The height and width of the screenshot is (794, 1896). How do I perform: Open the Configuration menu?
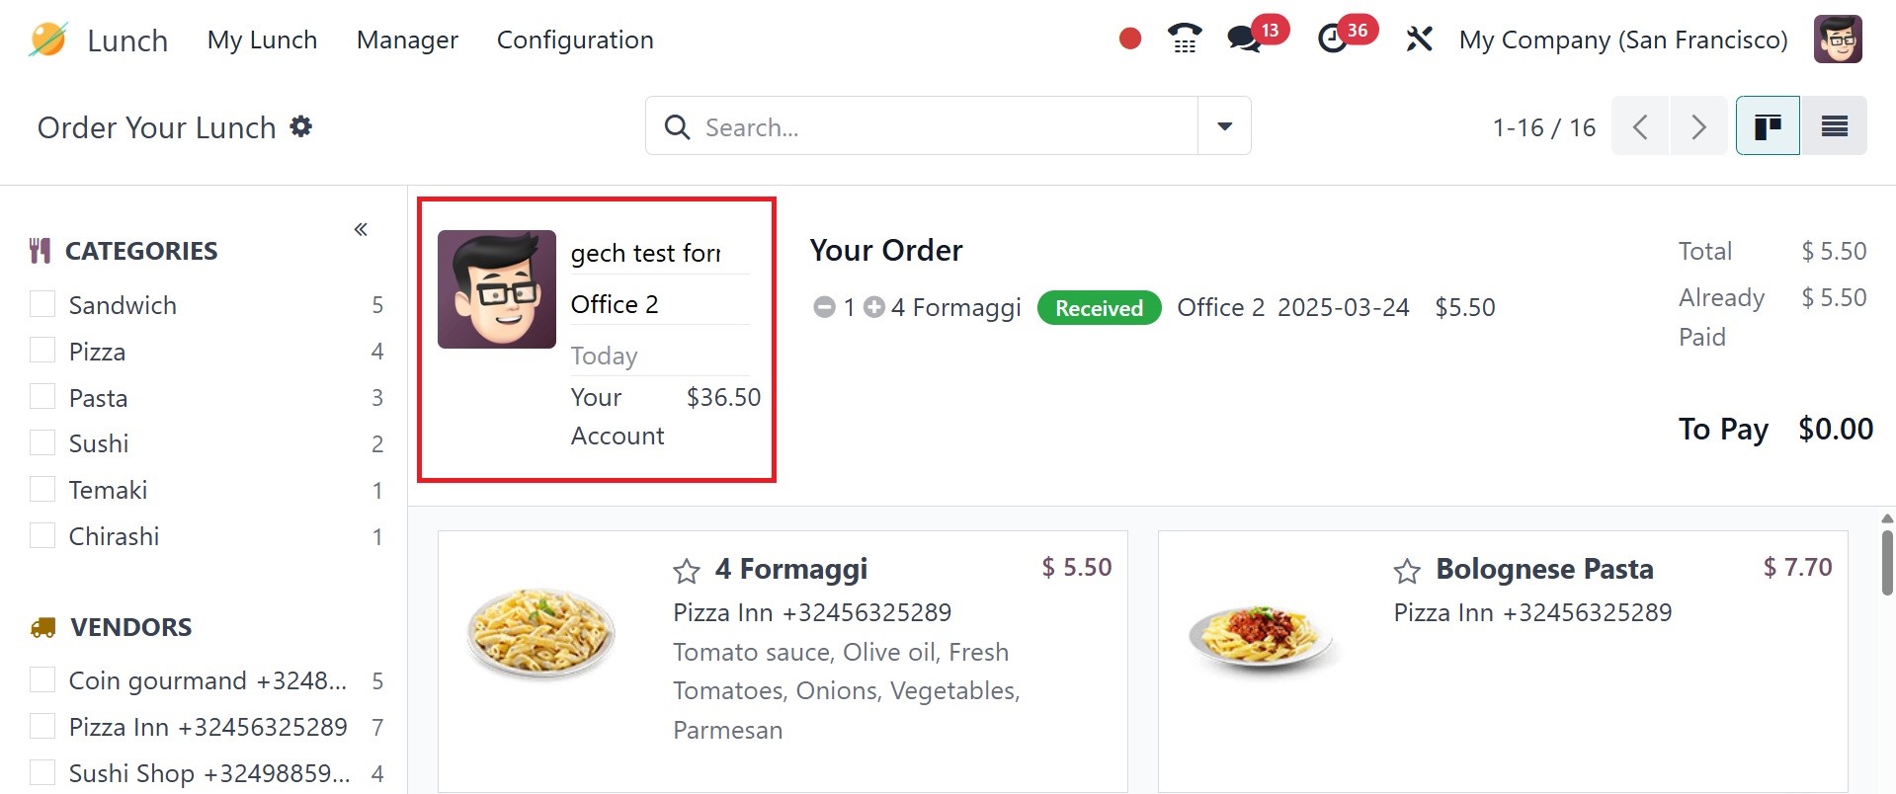point(575,40)
